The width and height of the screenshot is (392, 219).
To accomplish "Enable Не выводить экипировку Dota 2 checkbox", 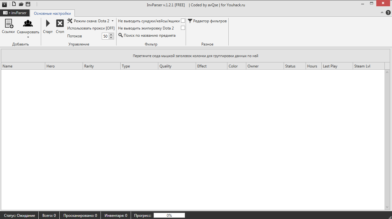I will 183,28.
